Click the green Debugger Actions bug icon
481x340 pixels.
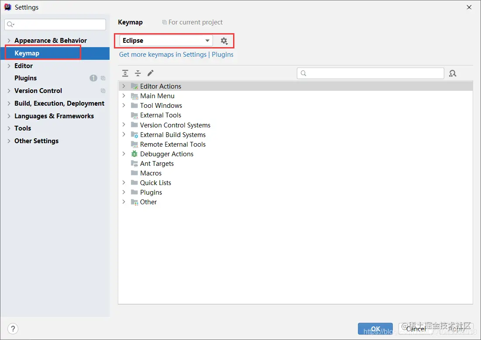(134, 154)
